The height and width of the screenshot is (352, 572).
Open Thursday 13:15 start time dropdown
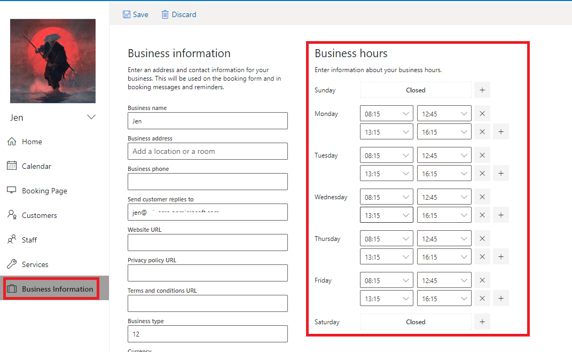point(386,256)
